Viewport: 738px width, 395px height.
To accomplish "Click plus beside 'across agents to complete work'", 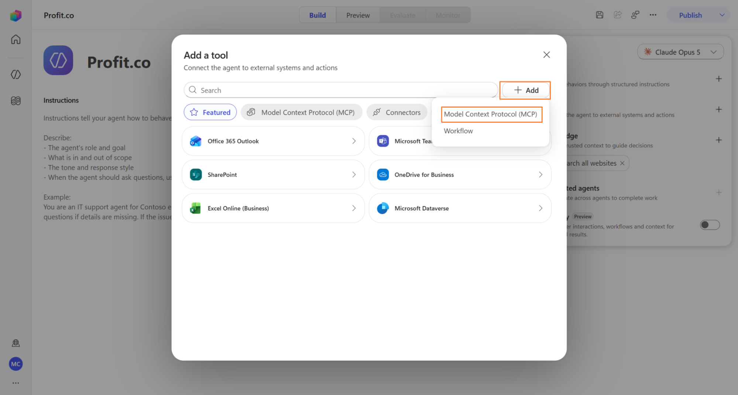I will coord(719,192).
